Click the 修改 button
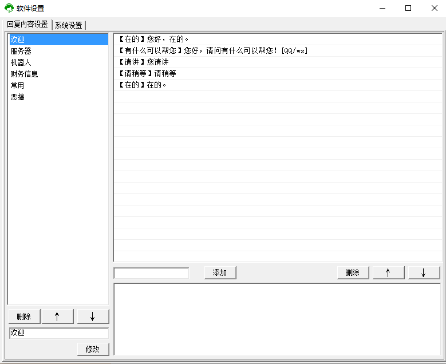Viewport: 446px width, 364px height. (93, 349)
